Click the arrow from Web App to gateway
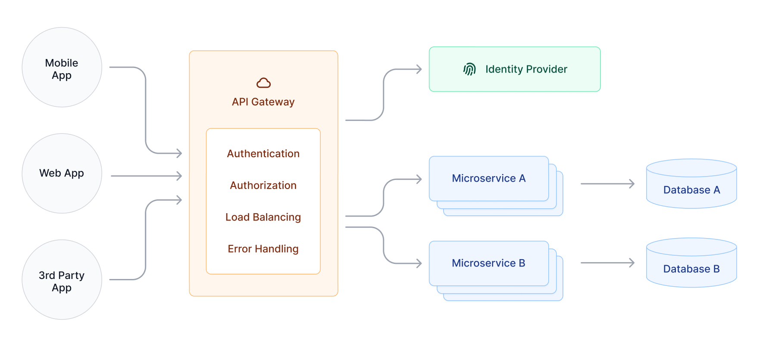Screen dimensions: 766x347 (x=146, y=176)
